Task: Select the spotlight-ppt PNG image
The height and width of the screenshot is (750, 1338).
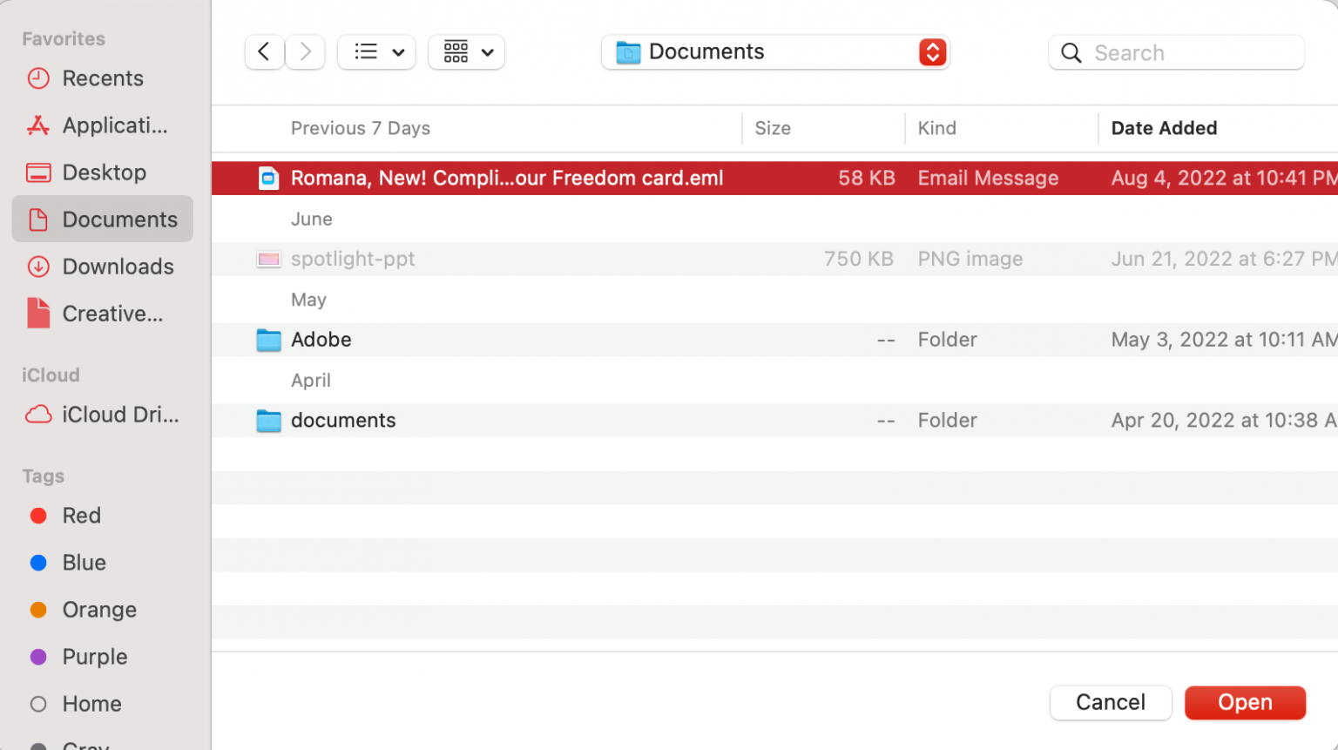Action: click(x=353, y=259)
